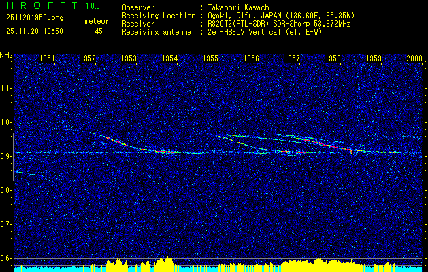
Task: Click time marker 1955
Action: point(210,58)
